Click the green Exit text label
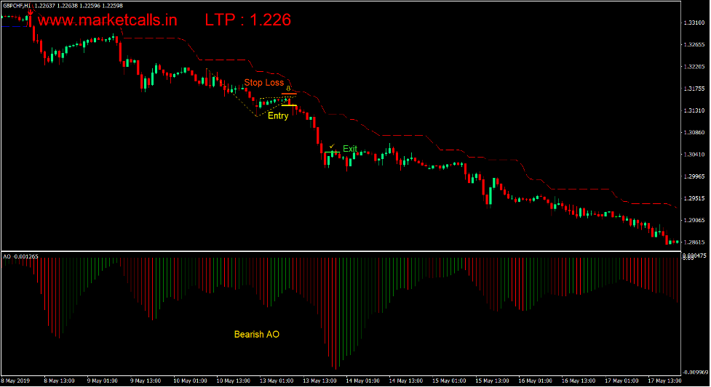Image resolution: width=711 pixels, height=387 pixels. pos(350,149)
